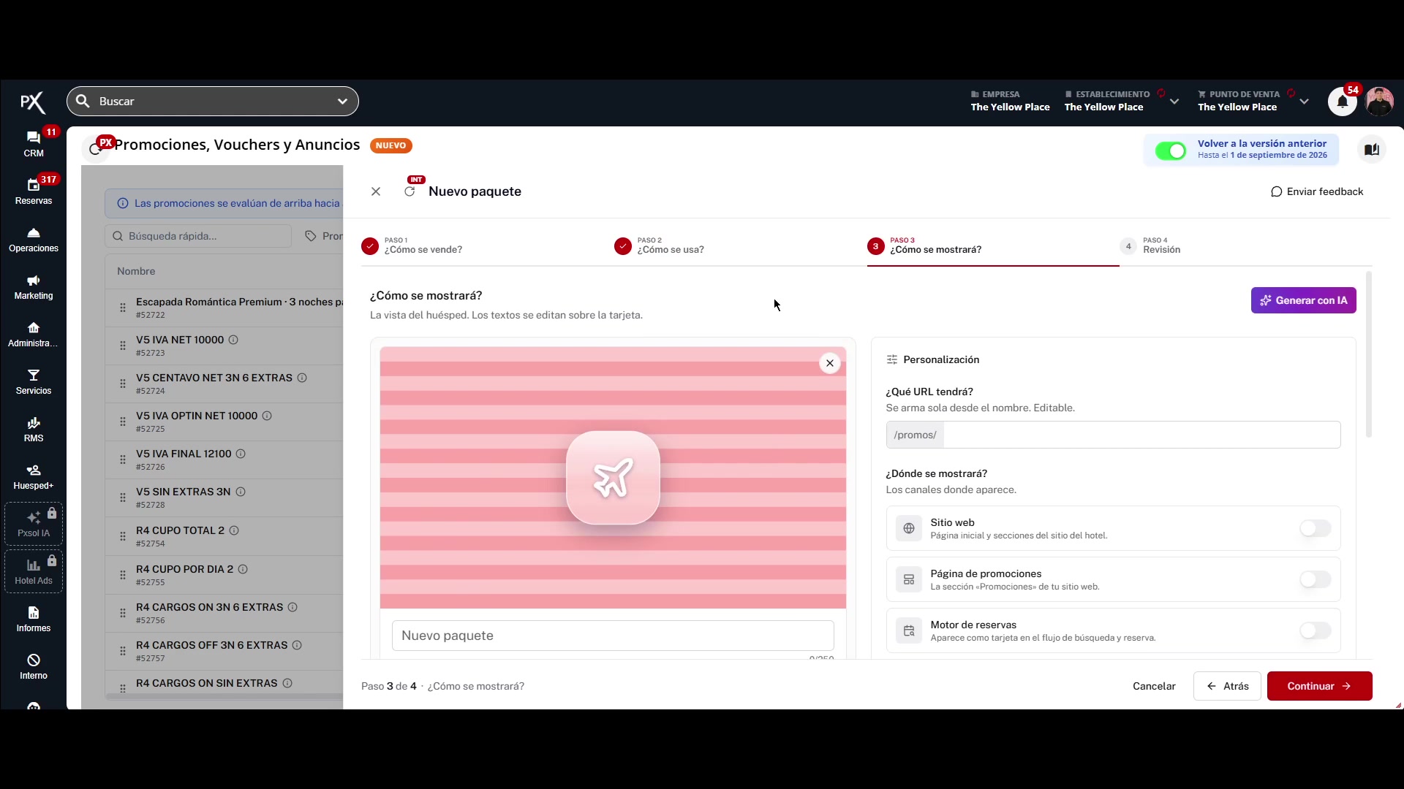This screenshot has height=789, width=1404.
Task: Click drag handle for Escapada Romántica Premium
Action: pos(123,308)
